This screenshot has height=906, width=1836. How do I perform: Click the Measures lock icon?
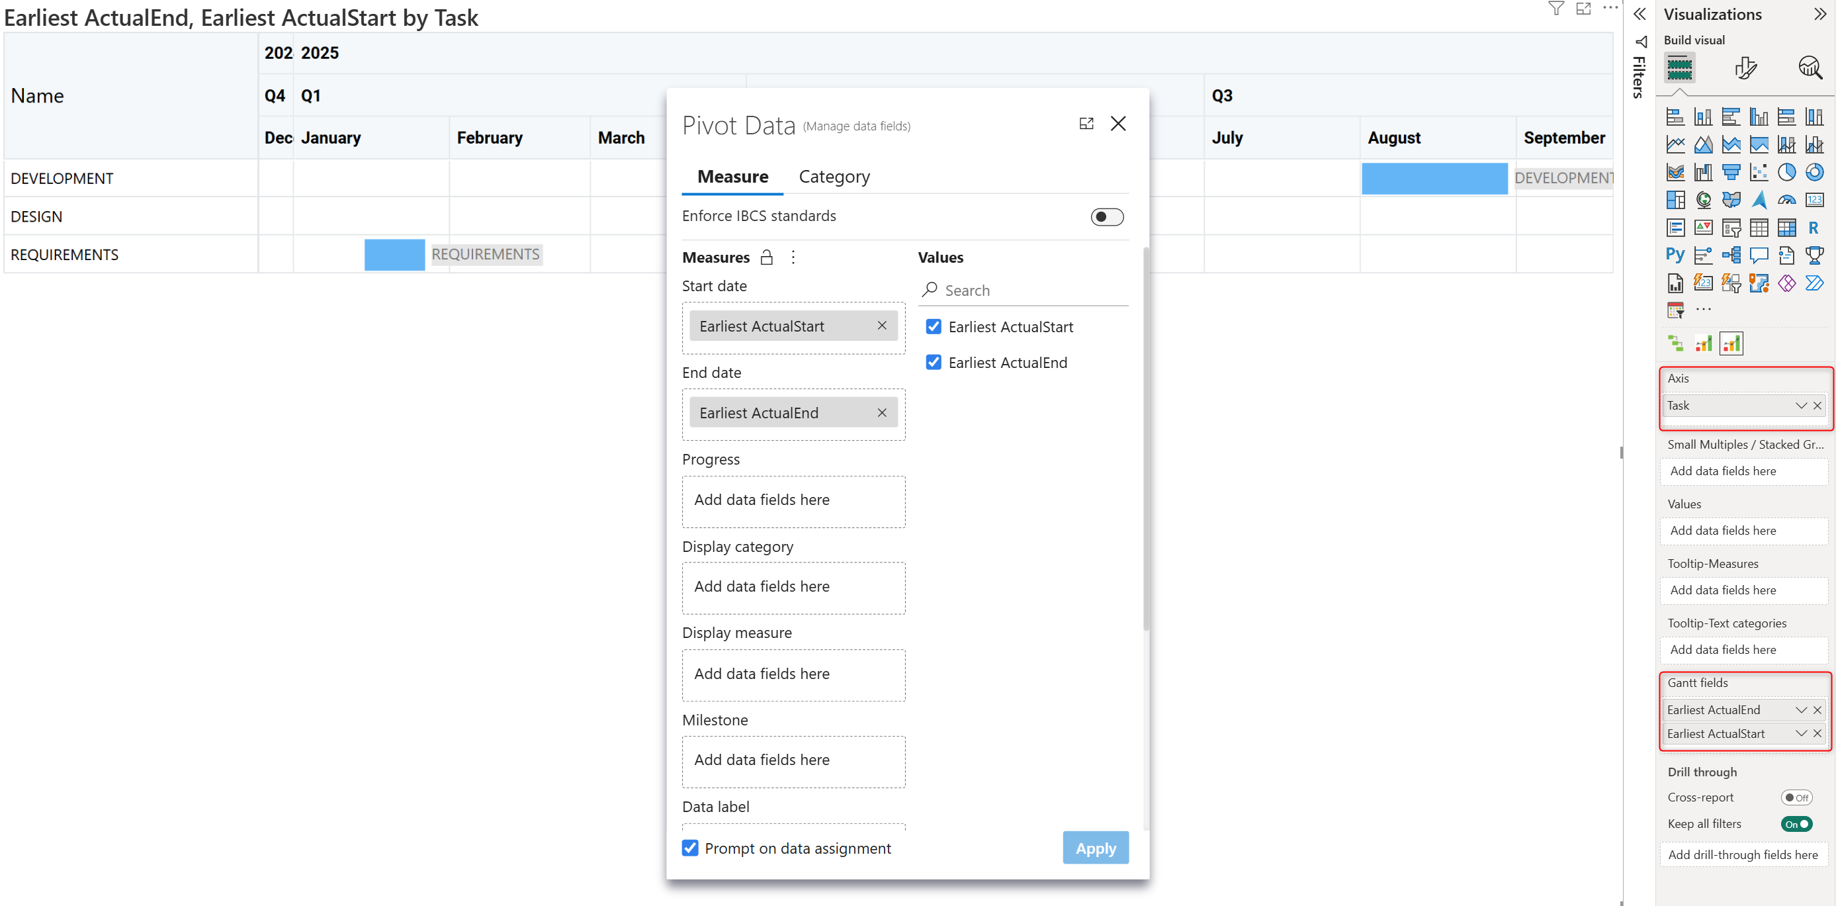pos(766,257)
